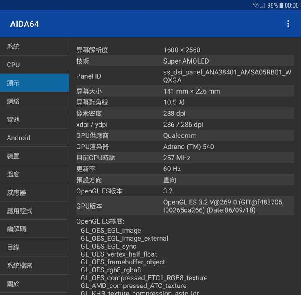Select the GL_OES_vertex_half_float extension line
Image resolution: width=301 pixels, height=295 pixels.
click(119, 254)
